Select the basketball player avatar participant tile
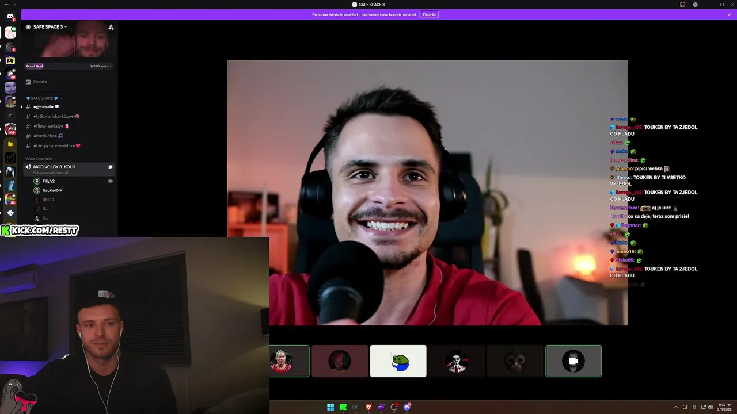737x414 pixels. [x=289, y=361]
